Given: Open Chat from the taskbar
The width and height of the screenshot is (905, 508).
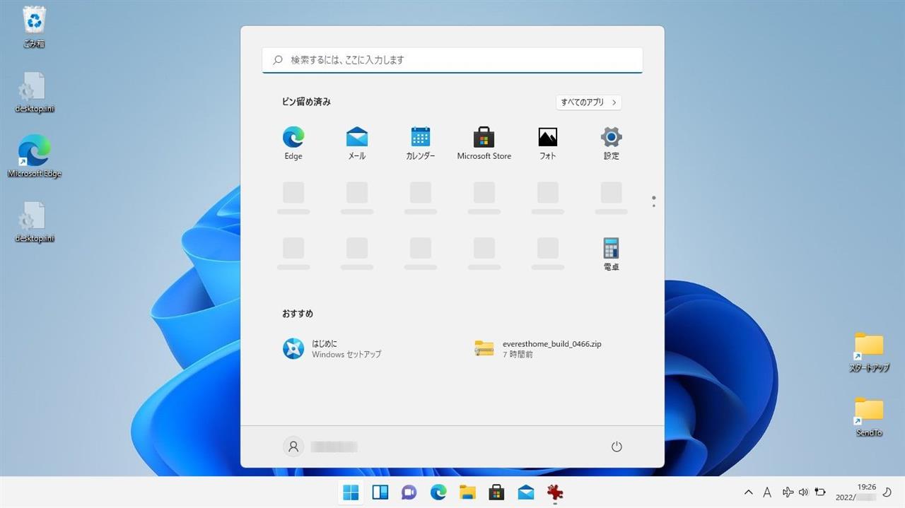Looking at the screenshot, I should point(409,492).
